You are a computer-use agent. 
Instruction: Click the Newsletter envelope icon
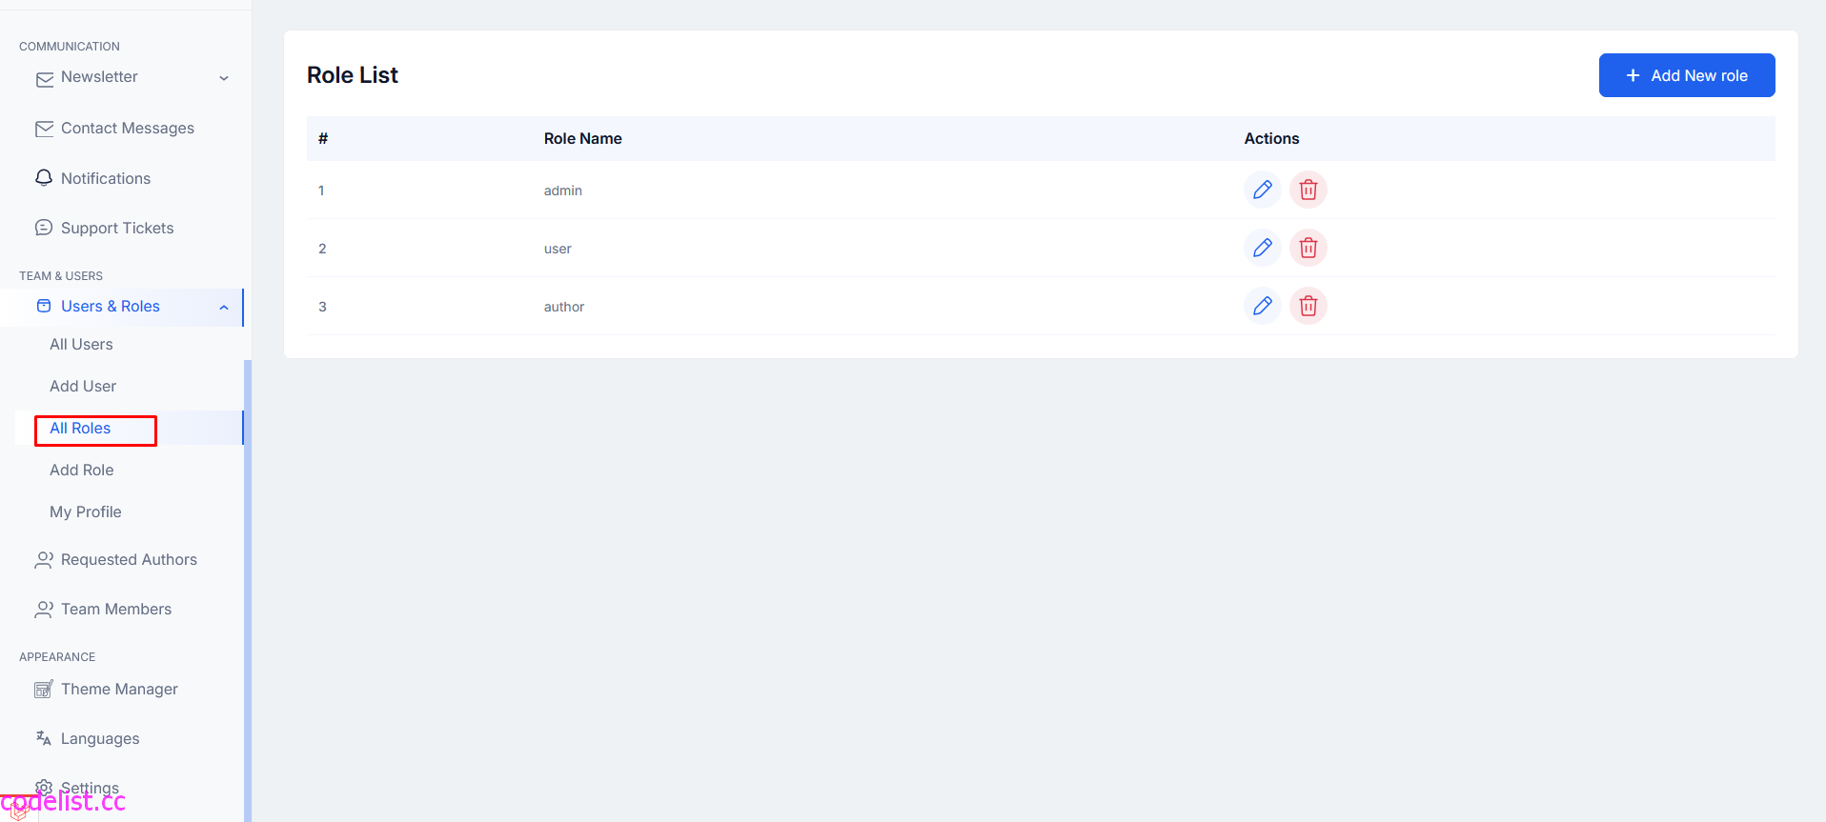[x=44, y=79]
